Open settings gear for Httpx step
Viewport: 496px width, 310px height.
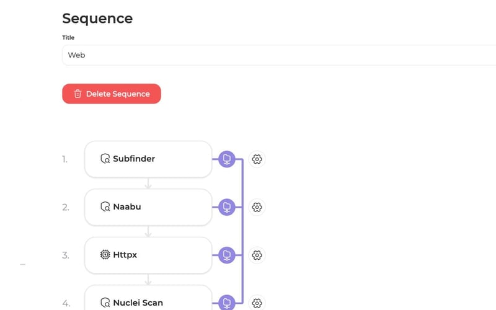(257, 255)
